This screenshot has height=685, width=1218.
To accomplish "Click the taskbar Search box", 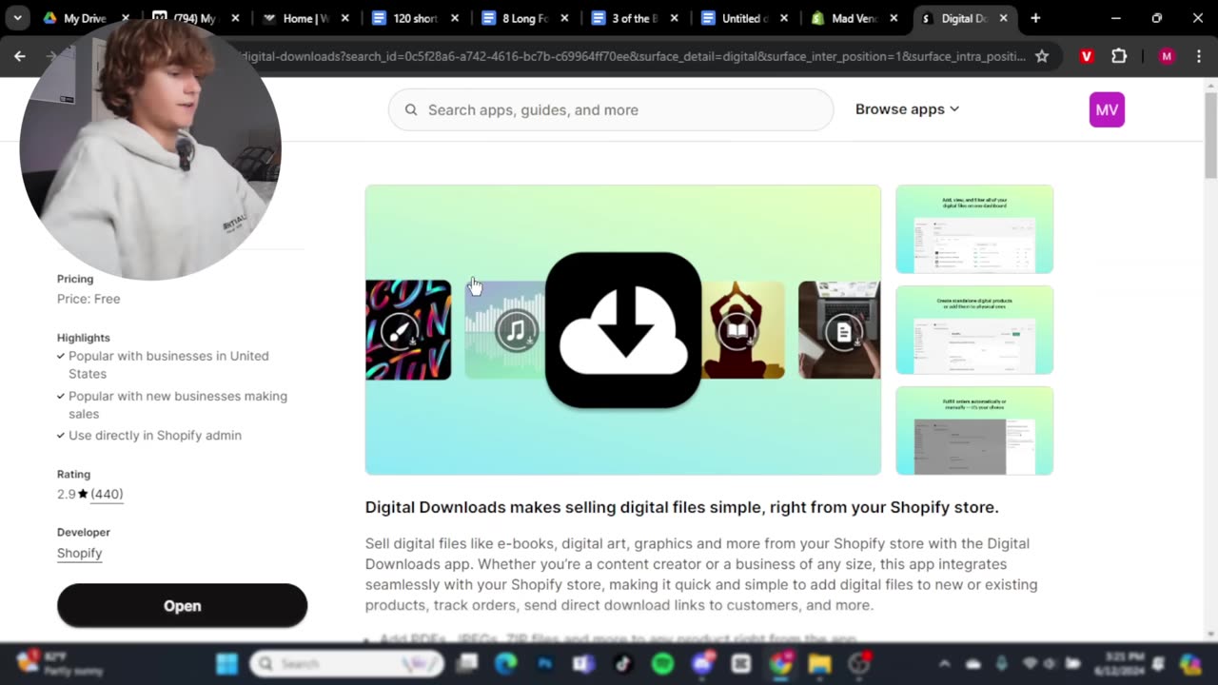I will (x=347, y=664).
